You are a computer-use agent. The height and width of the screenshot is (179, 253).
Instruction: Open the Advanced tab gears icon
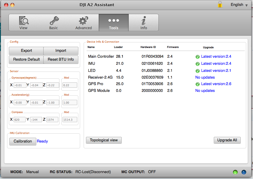click(83, 21)
